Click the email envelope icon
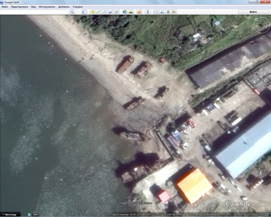Viewport: 271px width, 217px height. 156,12
